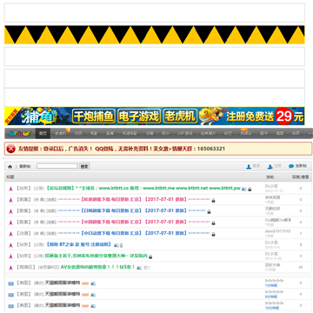Open the 体育 tab in the navigation bar

point(296,134)
